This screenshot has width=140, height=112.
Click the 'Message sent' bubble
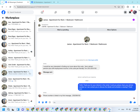48,72
